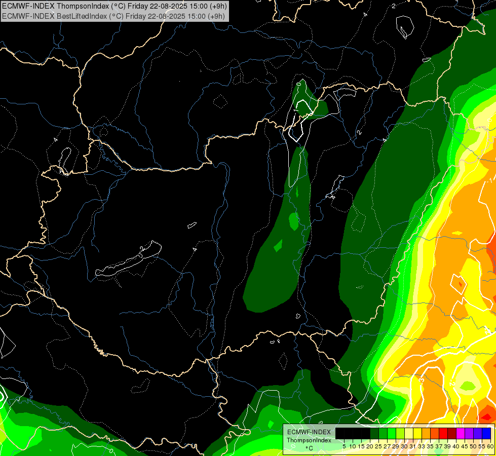Click the °C unit label in legend
Screen dimensions: 496x456
coord(310,448)
